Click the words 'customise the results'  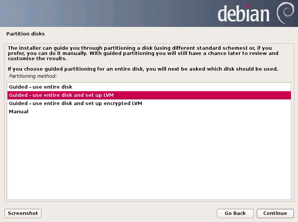click(37, 59)
